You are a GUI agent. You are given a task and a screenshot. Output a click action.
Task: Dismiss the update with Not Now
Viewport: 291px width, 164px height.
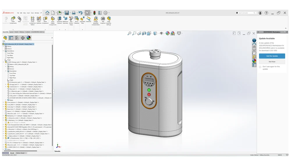[272, 62]
